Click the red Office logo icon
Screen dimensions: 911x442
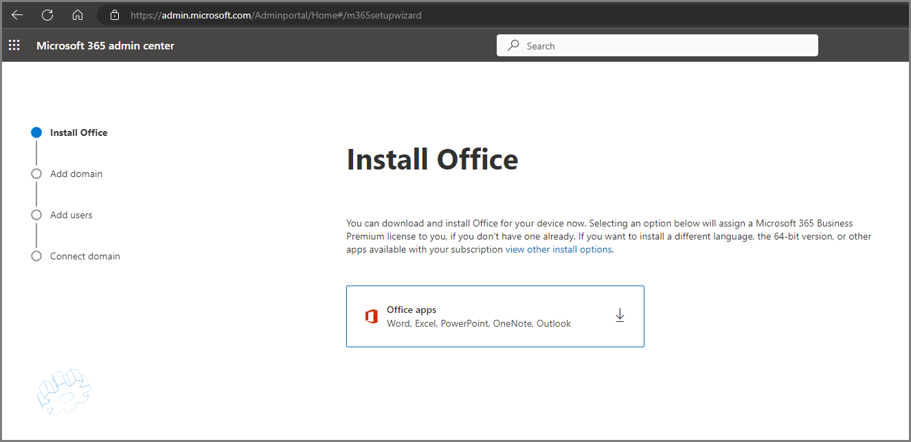[x=372, y=316]
